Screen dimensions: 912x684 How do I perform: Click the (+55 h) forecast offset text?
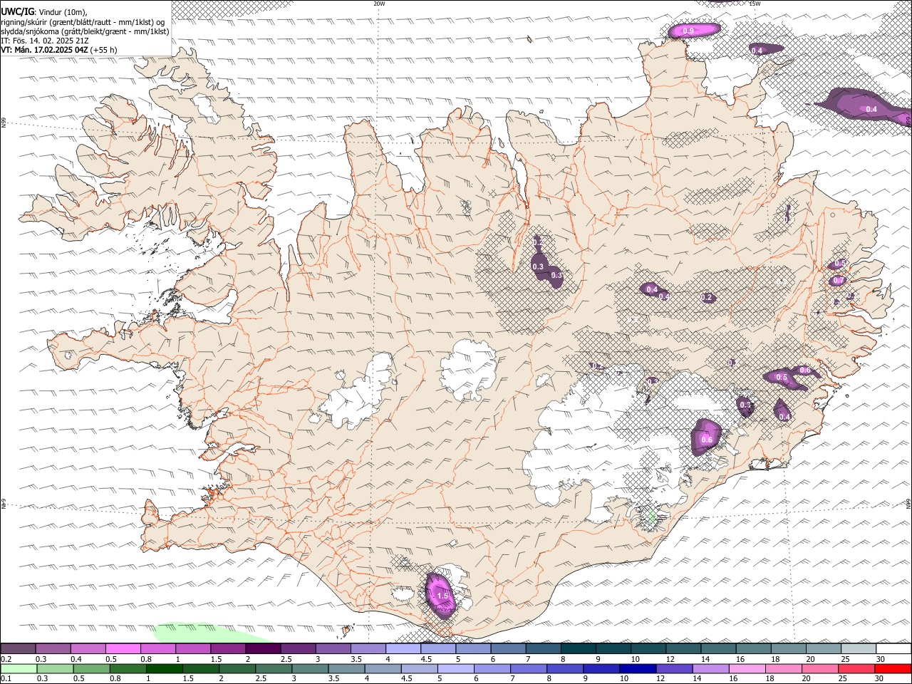click(104, 51)
